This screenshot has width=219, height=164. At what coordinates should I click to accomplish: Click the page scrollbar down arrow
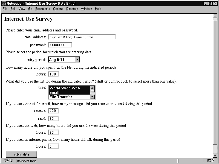[215, 155]
